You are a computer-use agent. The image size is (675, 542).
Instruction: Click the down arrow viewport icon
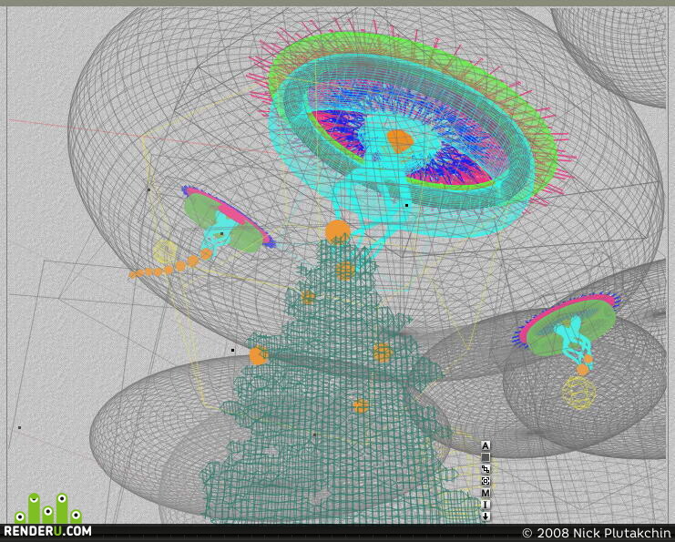point(486,516)
